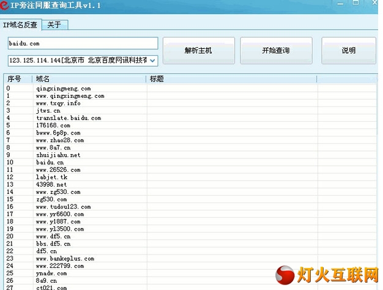Click the 解析主机 button
Viewport: 383px width, 290px height.
click(x=199, y=51)
